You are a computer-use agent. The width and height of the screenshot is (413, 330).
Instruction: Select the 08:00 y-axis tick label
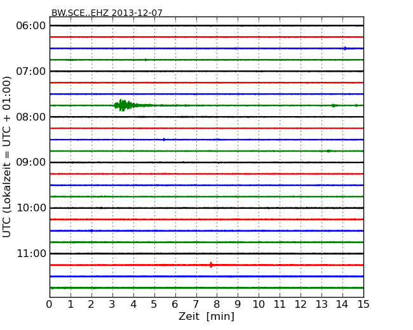pos(31,117)
